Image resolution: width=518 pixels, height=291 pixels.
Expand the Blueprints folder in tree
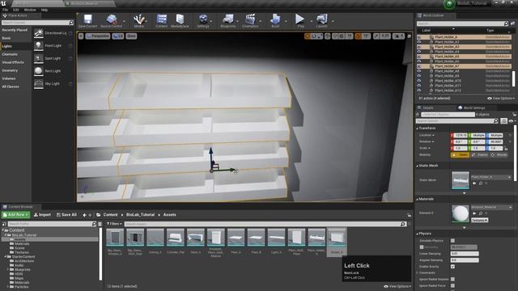7,269
